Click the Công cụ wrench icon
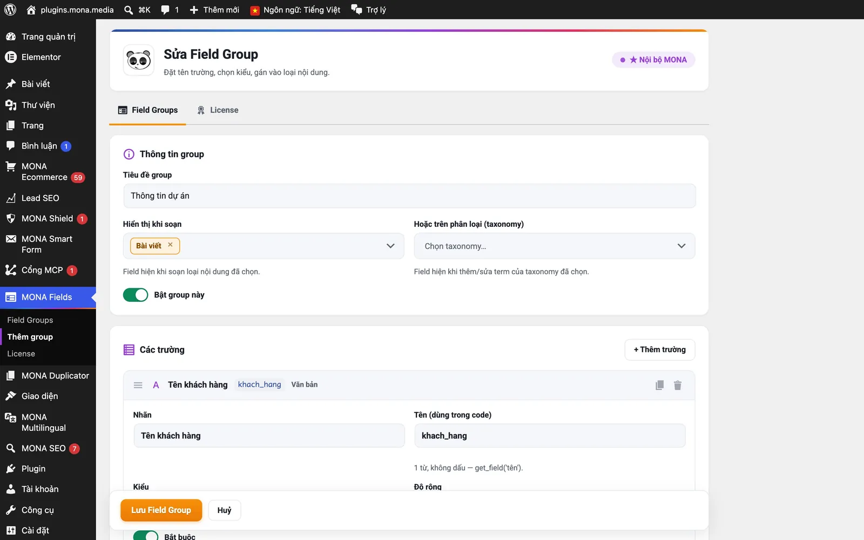The width and height of the screenshot is (864, 540). pos(11,510)
